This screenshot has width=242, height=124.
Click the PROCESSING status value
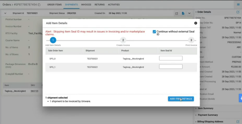(234, 42)
